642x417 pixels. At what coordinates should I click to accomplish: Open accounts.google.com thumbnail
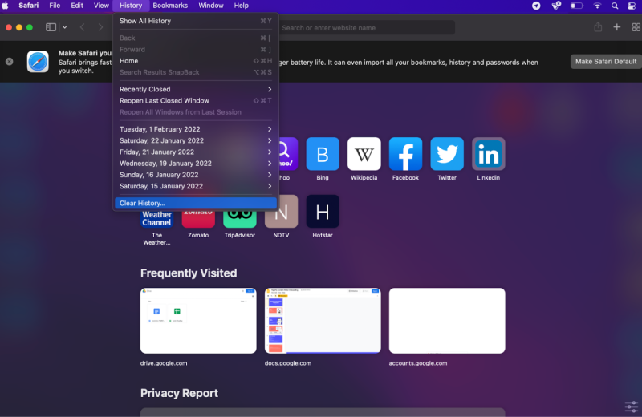tap(447, 321)
